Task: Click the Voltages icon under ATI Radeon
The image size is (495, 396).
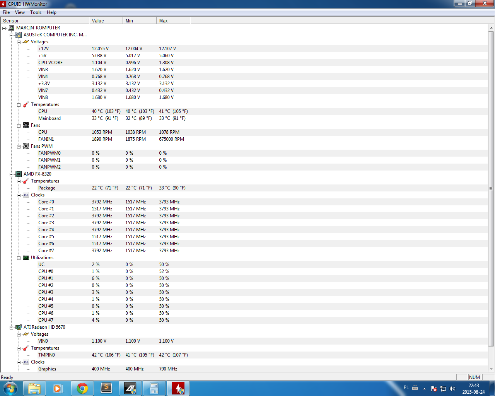Action: 26,334
